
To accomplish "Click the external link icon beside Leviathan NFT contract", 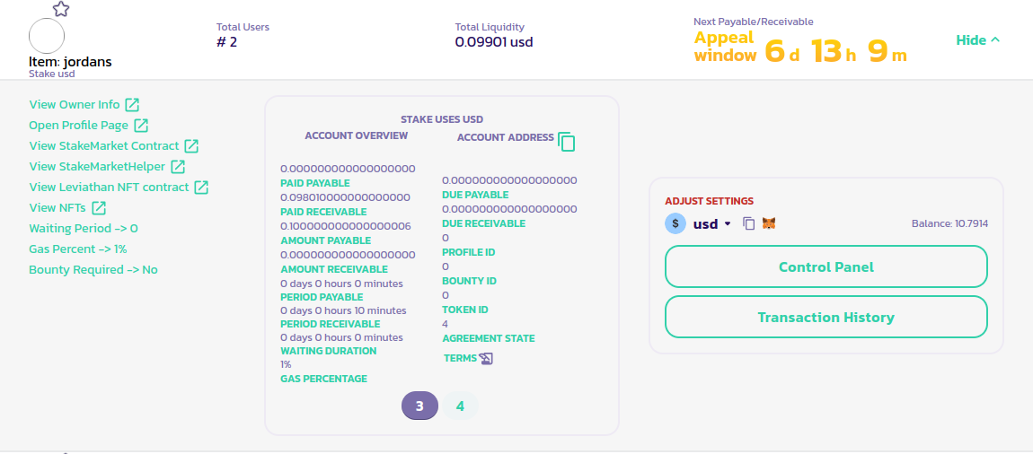I will click(202, 188).
